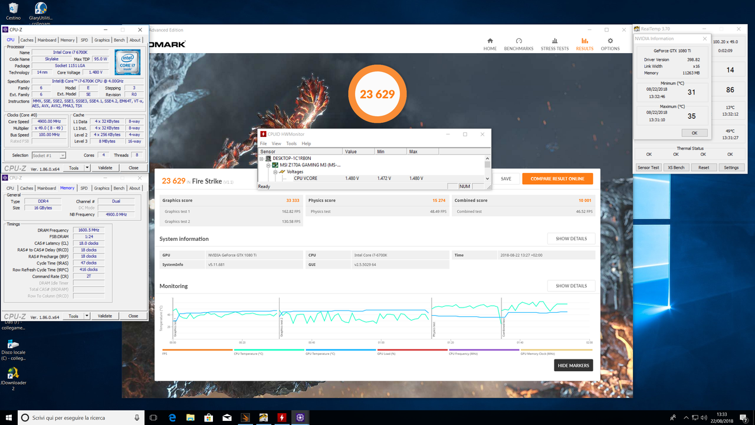Open JDownloader 2 desktop icon

click(x=13, y=374)
